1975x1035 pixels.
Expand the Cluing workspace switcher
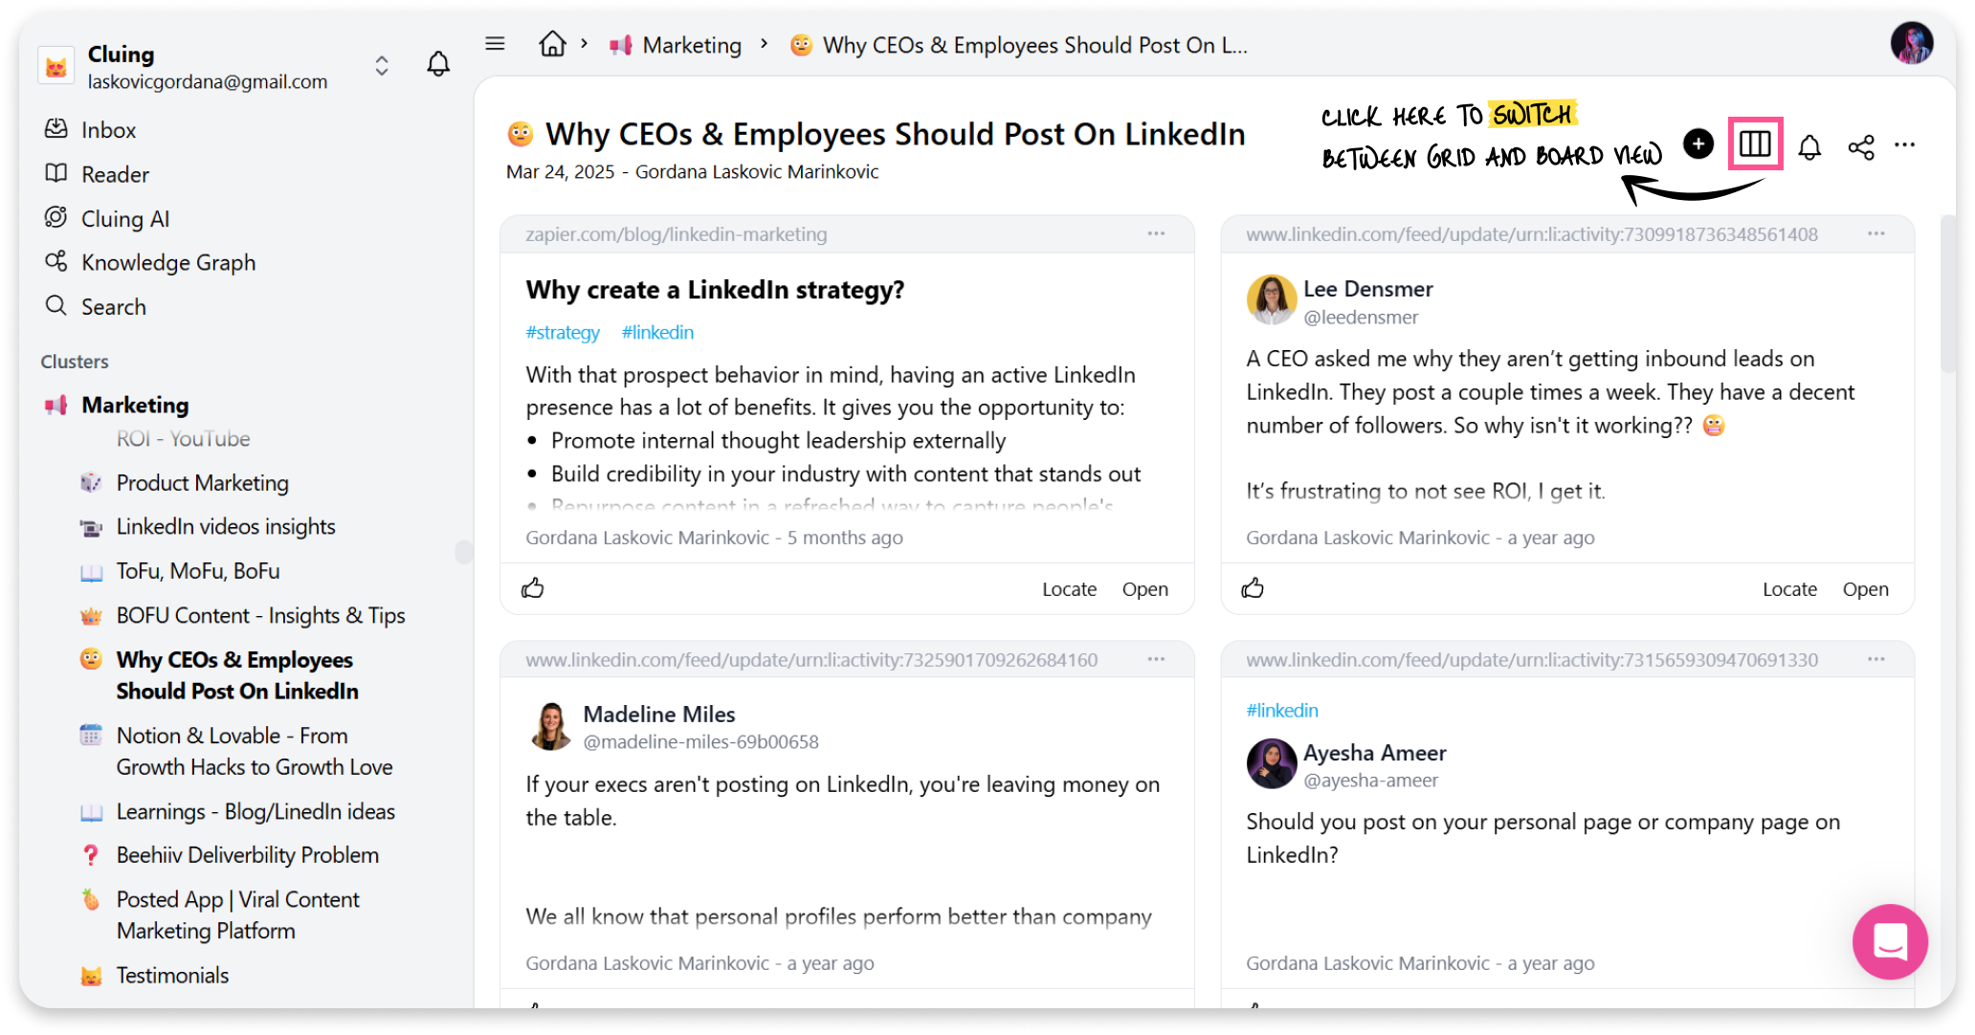click(382, 65)
